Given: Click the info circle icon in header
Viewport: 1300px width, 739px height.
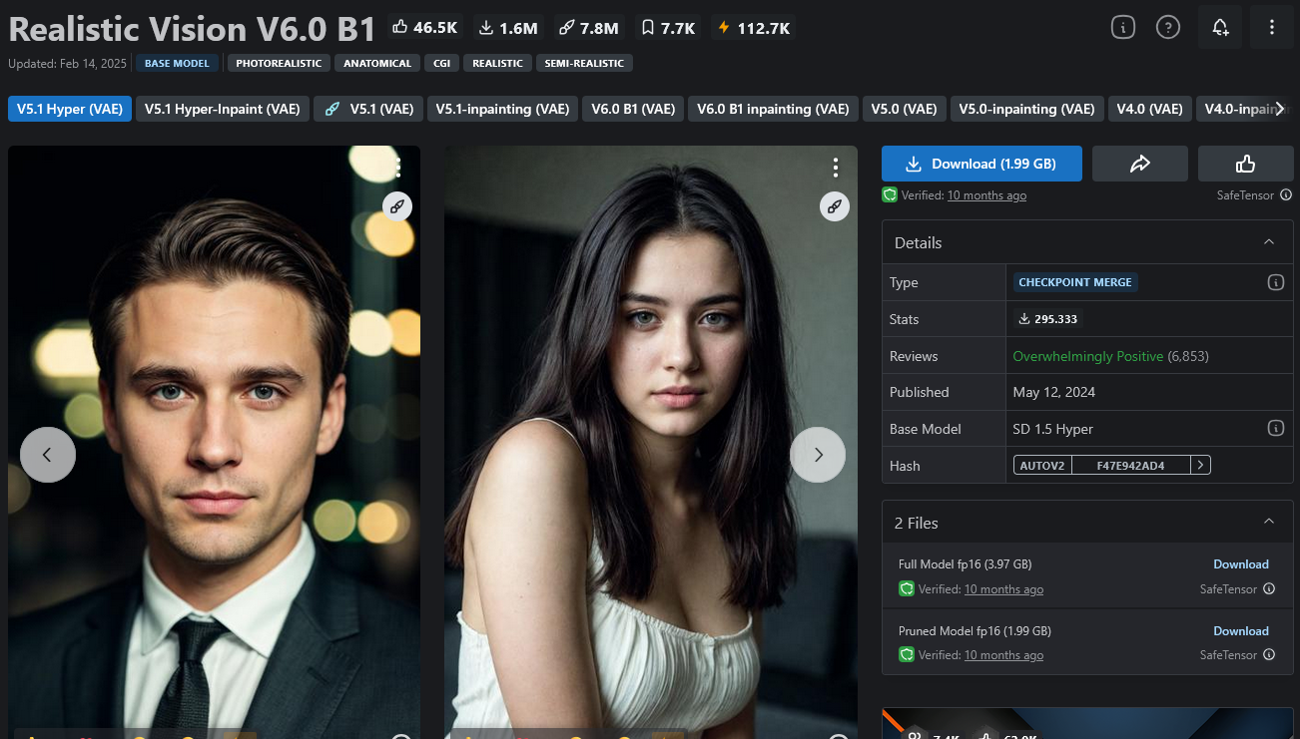Looking at the screenshot, I should 1123,28.
